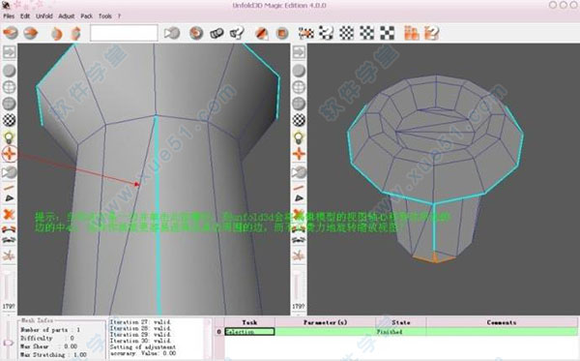The height and width of the screenshot is (361, 580).
Task: Click the left viewport vertical slider
Action: click(x=8, y=286)
